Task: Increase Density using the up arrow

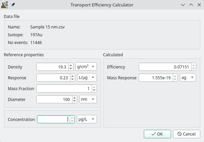Action: pos(71,65)
